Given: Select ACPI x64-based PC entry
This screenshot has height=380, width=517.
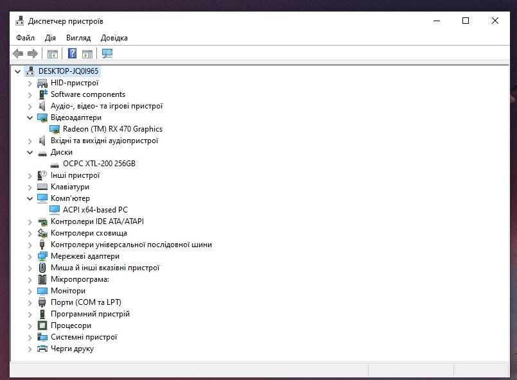Looking at the screenshot, I should click(95, 210).
